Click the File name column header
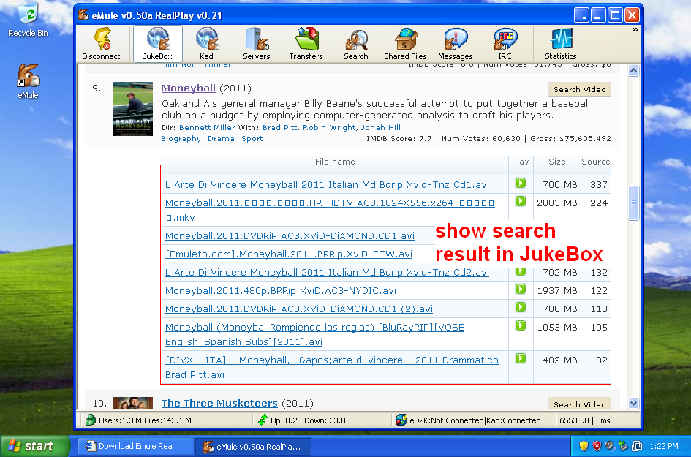The width and height of the screenshot is (691, 457). coord(335,162)
